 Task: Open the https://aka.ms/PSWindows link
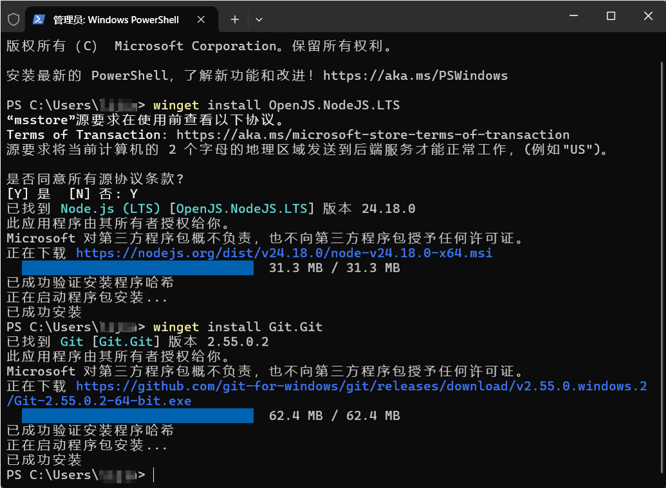click(x=415, y=75)
